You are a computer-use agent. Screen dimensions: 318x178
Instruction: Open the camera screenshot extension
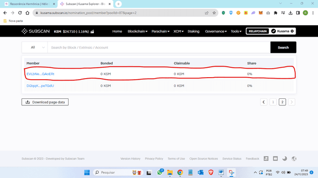pos(268,13)
